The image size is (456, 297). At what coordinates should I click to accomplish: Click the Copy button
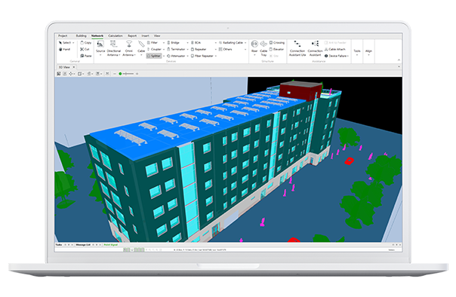coord(86,43)
